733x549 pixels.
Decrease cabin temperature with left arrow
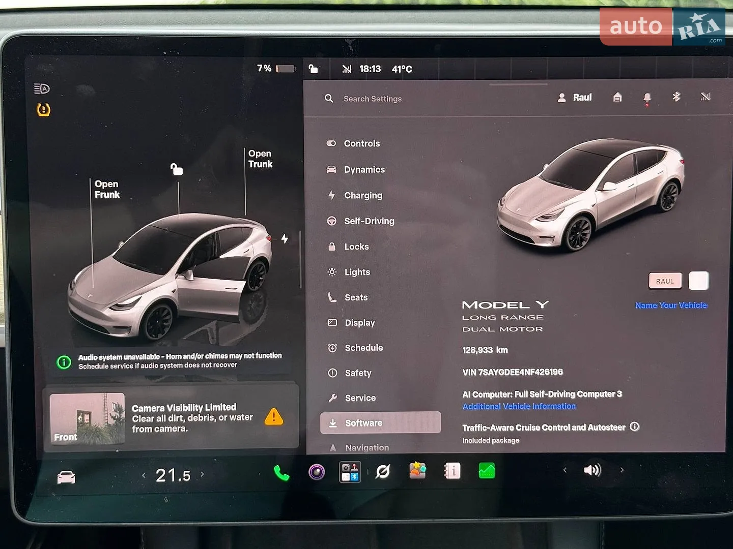point(144,475)
